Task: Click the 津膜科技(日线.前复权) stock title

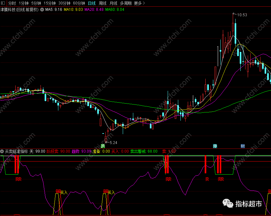Action: (x=19, y=10)
